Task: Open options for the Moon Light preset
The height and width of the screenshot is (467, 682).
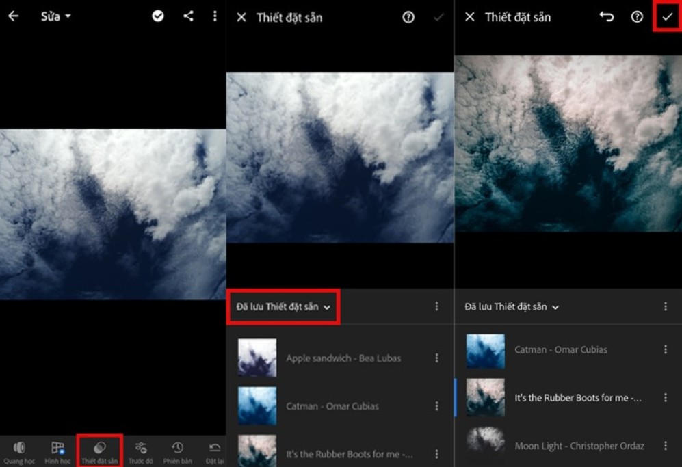Action: point(665,446)
